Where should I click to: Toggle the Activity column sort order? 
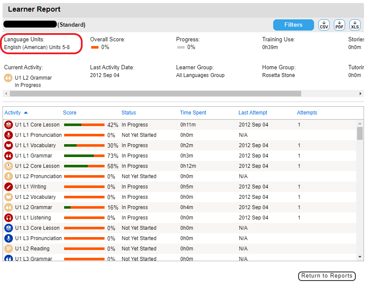tap(13, 112)
